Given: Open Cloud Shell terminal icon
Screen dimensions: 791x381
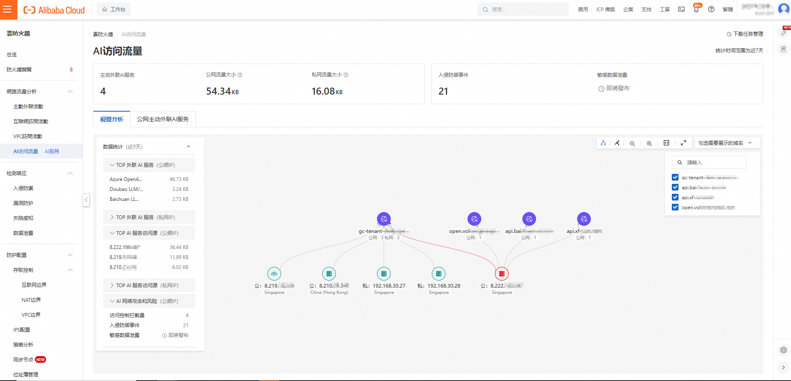Looking at the screenshot, I should 681,9.
